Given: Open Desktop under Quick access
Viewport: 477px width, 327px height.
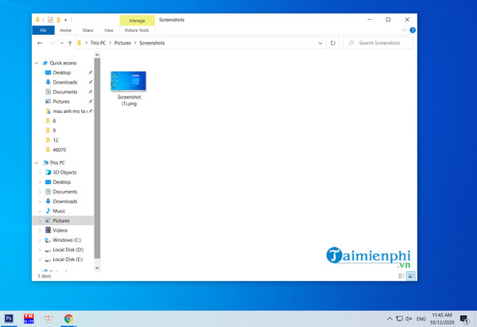Looking at the screenshot, I should point(62,72).
